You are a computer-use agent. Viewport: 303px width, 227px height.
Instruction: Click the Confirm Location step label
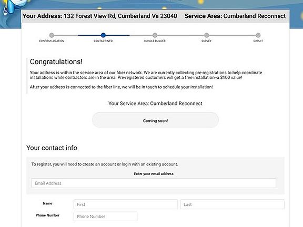[x=52, y=41]
